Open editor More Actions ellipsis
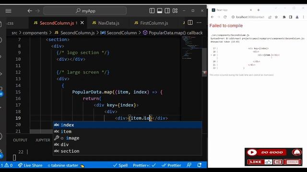 tap(199, 22)
